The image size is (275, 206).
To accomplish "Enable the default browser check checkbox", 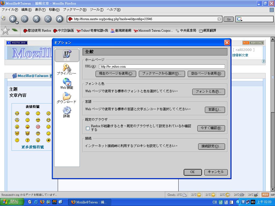I will point(88,128).
